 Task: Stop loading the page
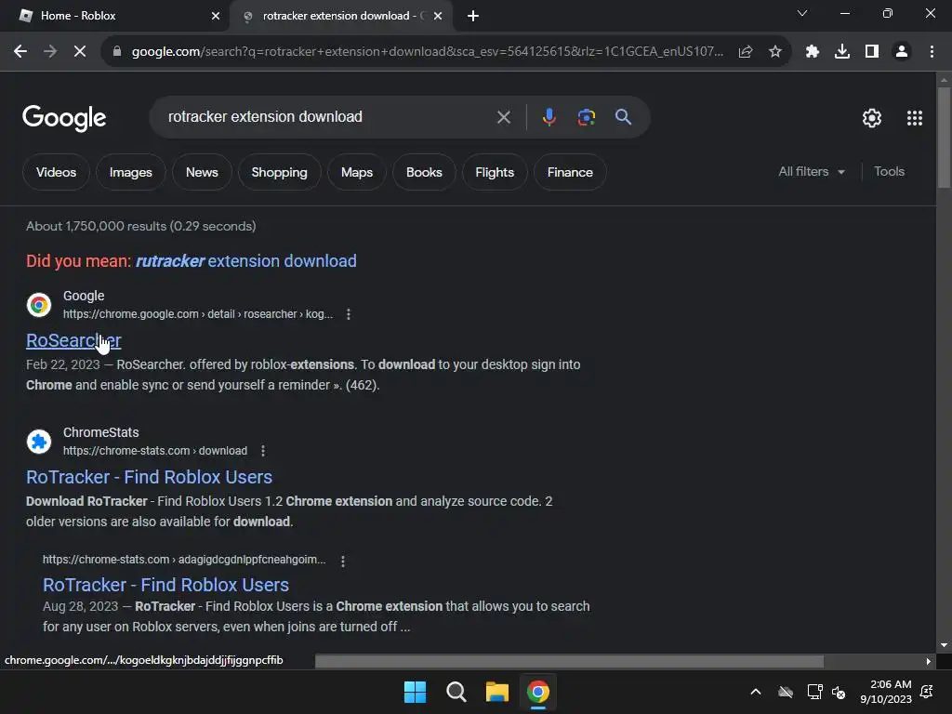point(80,52)
